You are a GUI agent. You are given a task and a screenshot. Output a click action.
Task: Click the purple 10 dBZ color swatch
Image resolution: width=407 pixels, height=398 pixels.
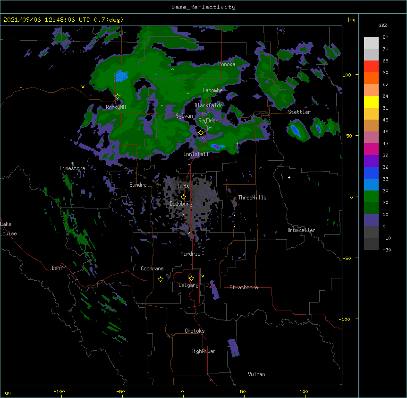(371, 220)
